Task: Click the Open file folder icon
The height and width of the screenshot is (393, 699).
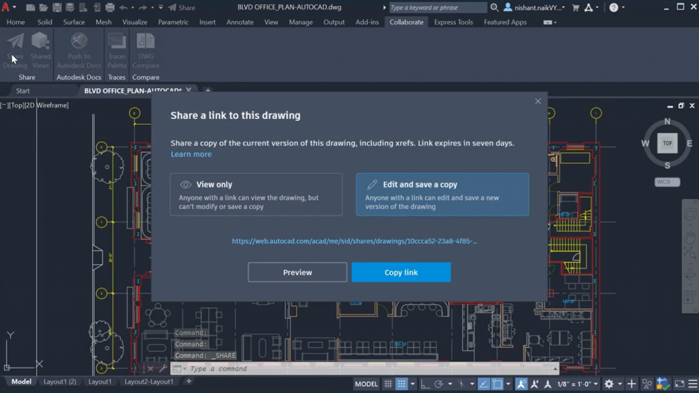Action: pos(44,8)
